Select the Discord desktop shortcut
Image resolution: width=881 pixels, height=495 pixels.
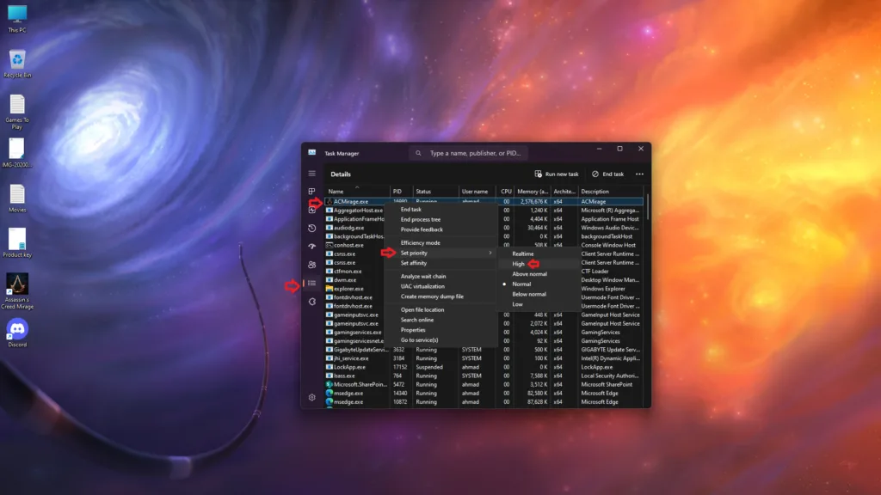(17, 333)
